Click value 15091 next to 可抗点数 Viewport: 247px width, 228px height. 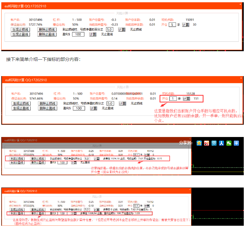[190, 20]
